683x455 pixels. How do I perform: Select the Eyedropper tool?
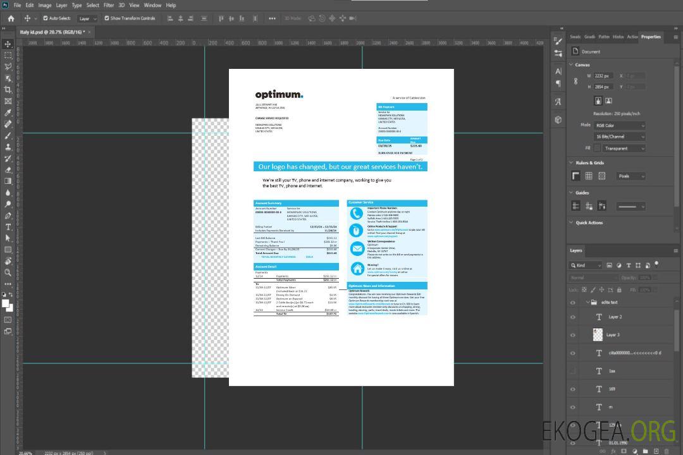coord(8,112)
